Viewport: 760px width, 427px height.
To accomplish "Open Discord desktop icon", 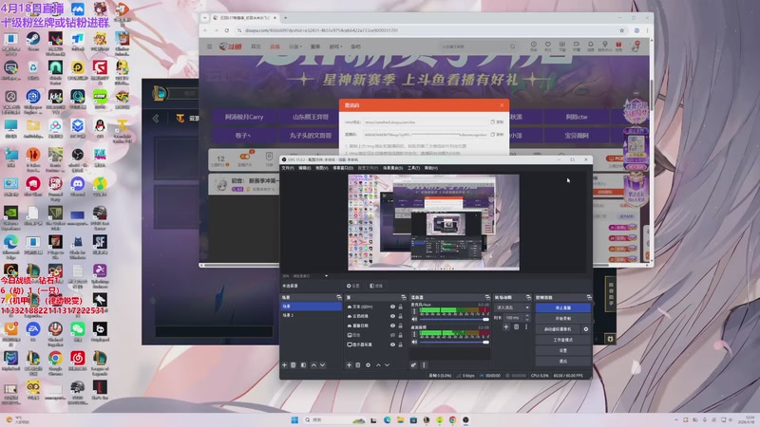I will click(x=78, y=186).
